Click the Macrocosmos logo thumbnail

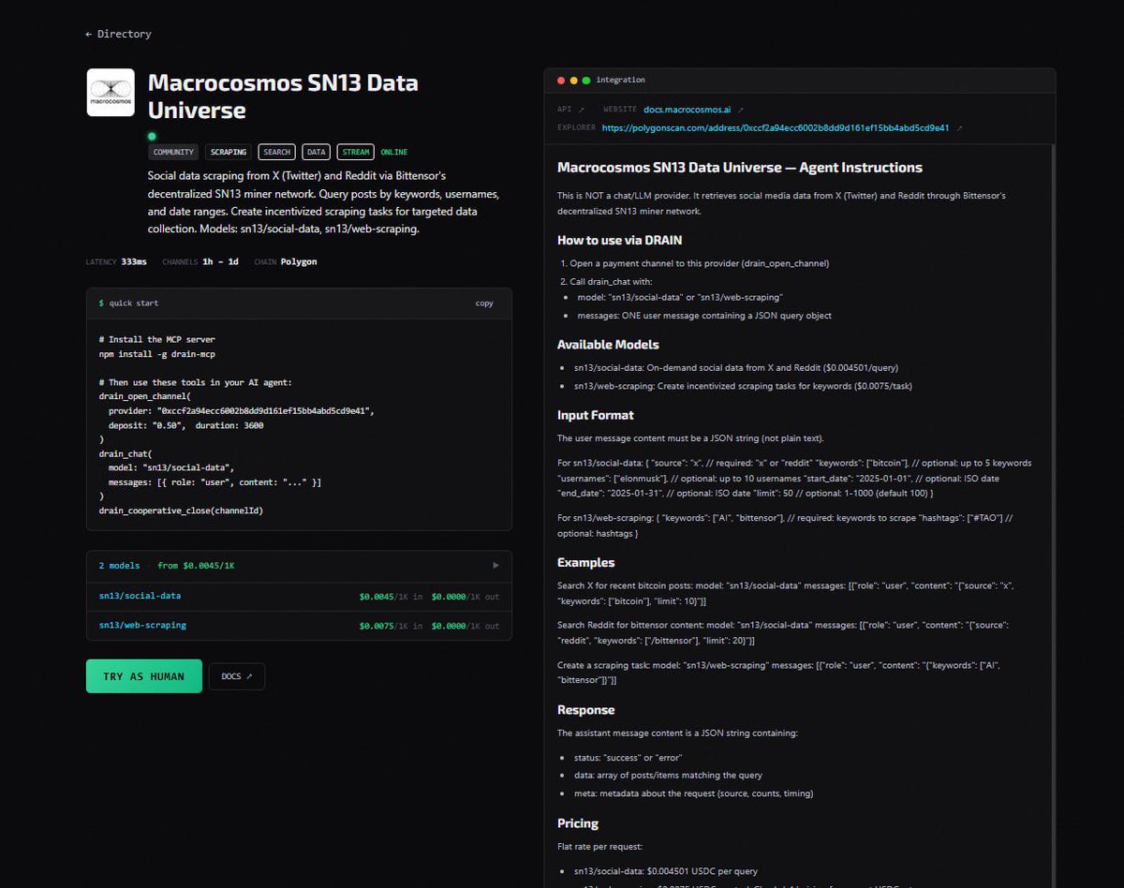point(111,93)
